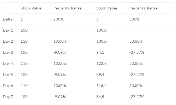The image size is (176, 105).
Task: Click the 122.9 stock value cell
Action: pyautogui.click(x=101, y=63)
